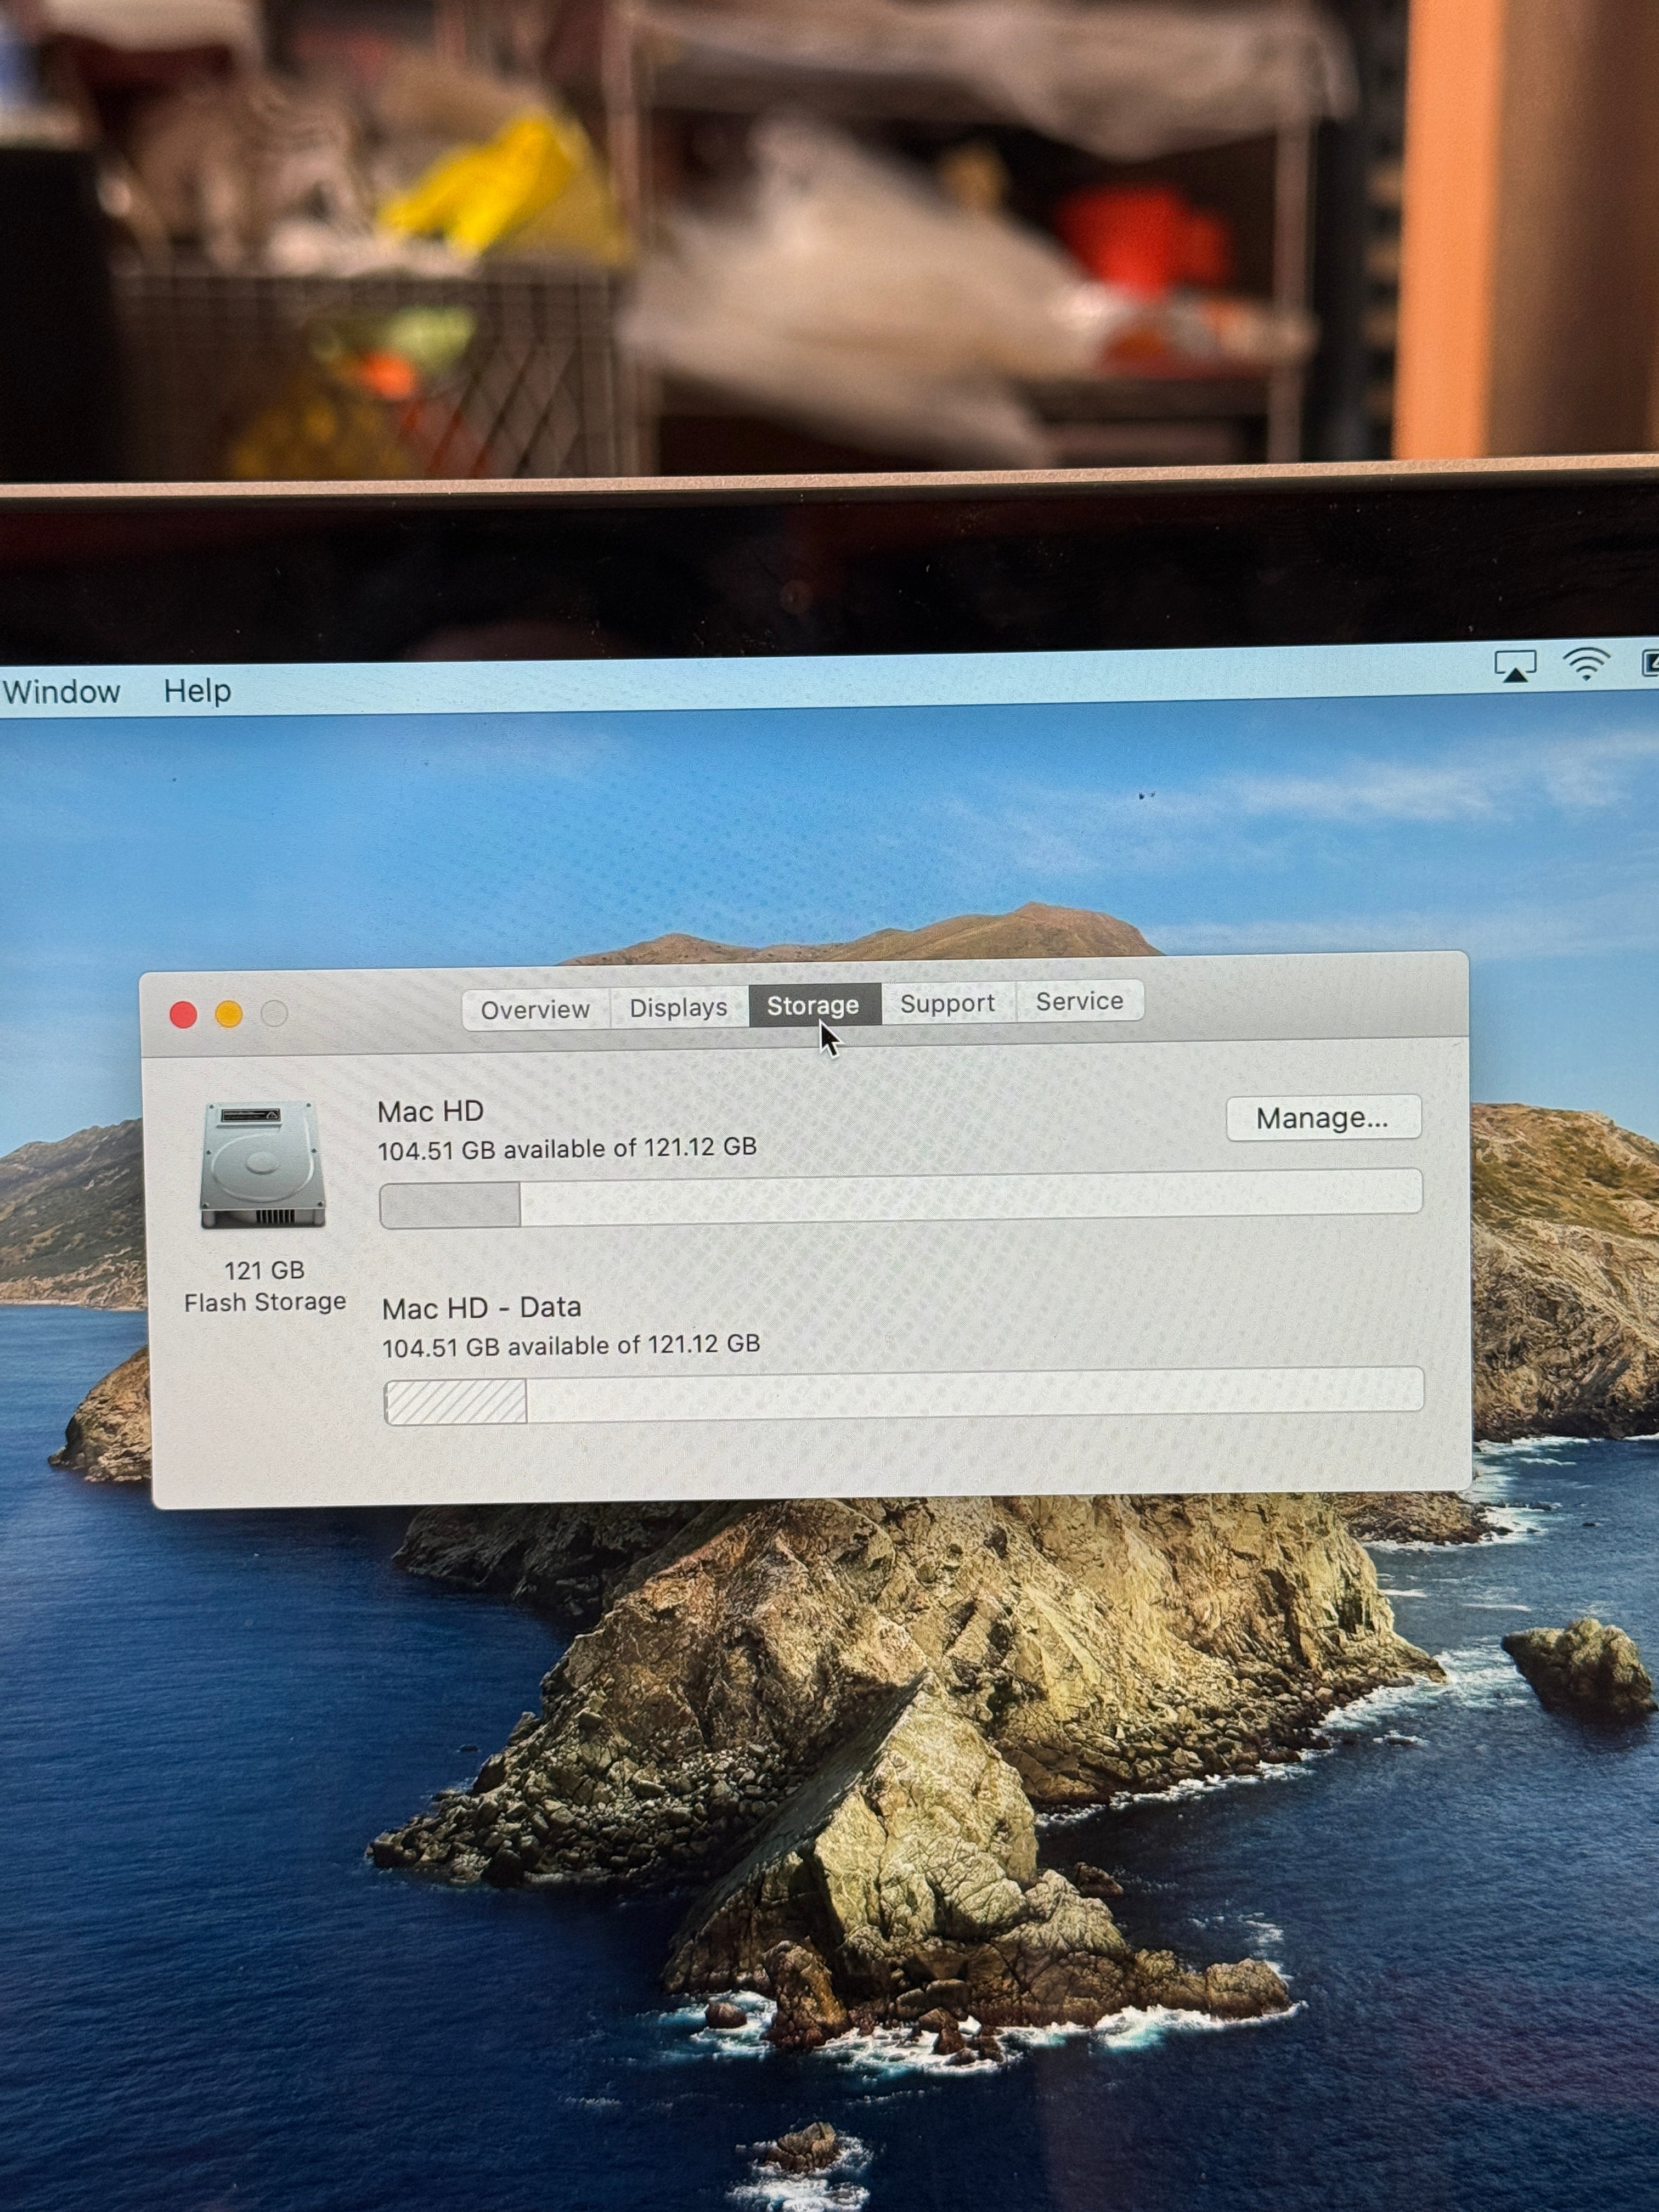The image size is (1659, 2212).
Task: Switch to the Support tab
Action: 947,1003
